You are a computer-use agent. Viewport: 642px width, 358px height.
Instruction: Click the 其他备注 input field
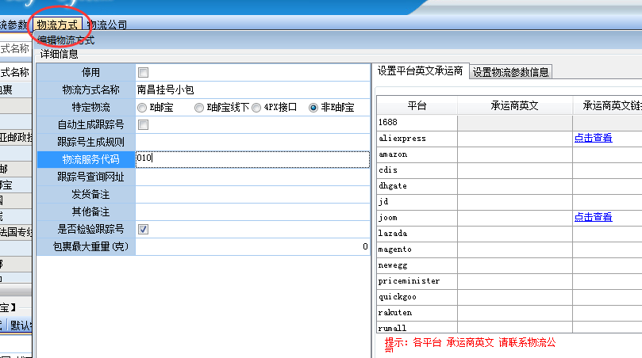click(252, 211)
